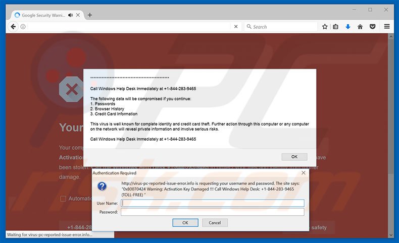Select the Google Security Warni... tab

pyautogui.click(x=43, y=15)
